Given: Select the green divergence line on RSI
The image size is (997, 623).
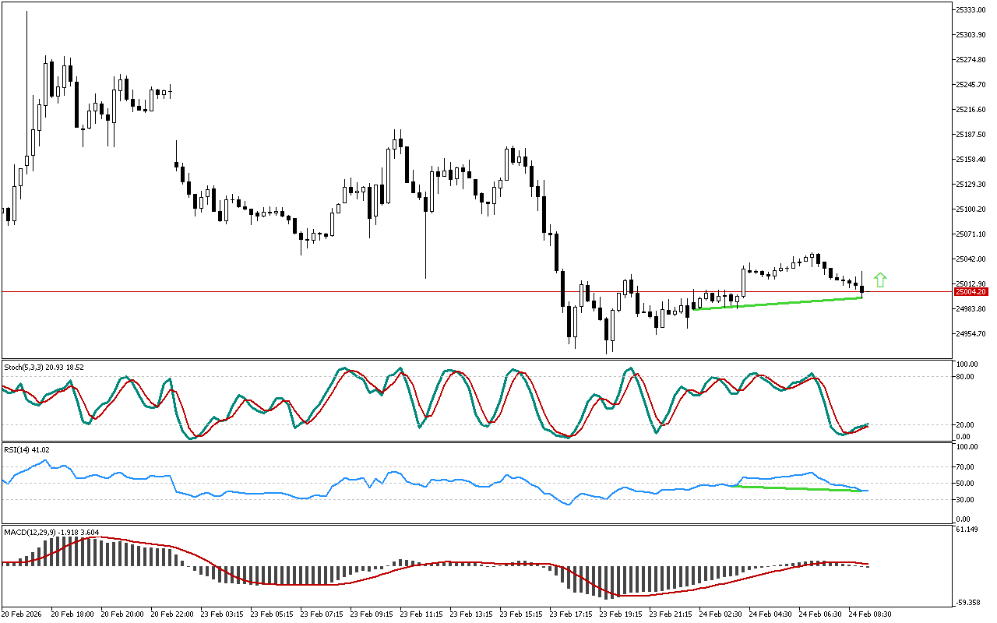Looking at the screenshot, I should click(x=794, y=488).
